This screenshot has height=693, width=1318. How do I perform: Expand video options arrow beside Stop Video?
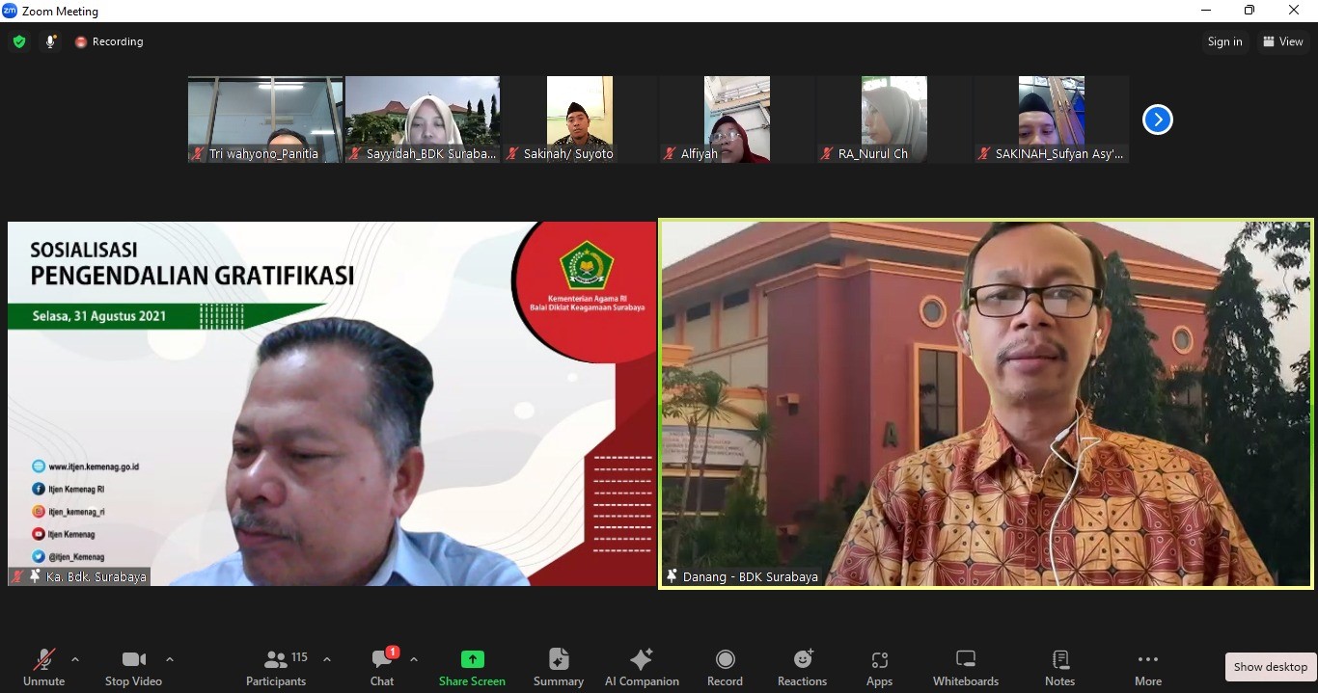click(x=170, y=659)
